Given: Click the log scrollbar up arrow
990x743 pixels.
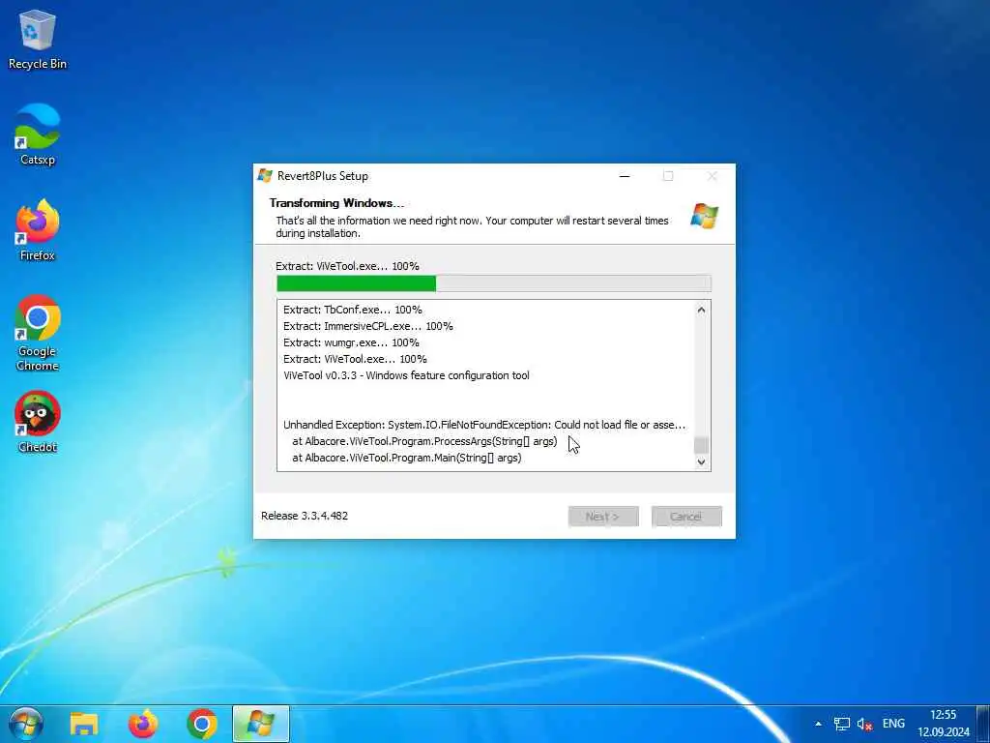Looking at the screenshot, I should [701, 310].
